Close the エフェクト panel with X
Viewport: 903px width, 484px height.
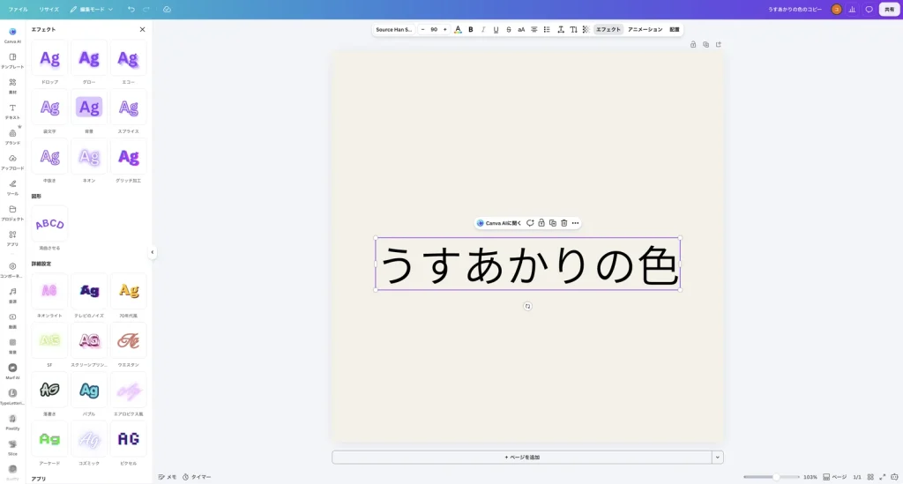(142, 29)
